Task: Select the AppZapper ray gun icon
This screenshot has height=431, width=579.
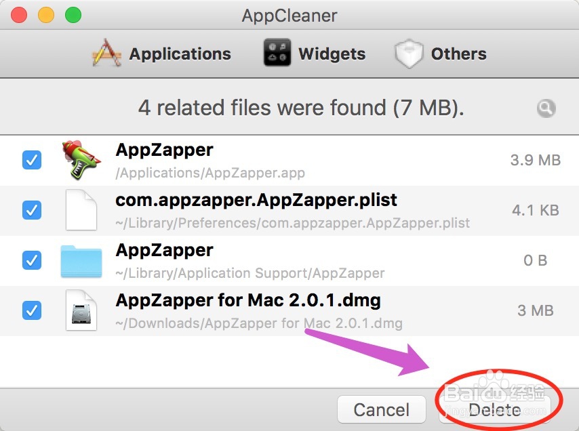Action: click(x=81, y=160)
